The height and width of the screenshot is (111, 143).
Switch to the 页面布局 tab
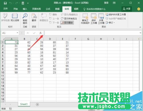point(36,9)
